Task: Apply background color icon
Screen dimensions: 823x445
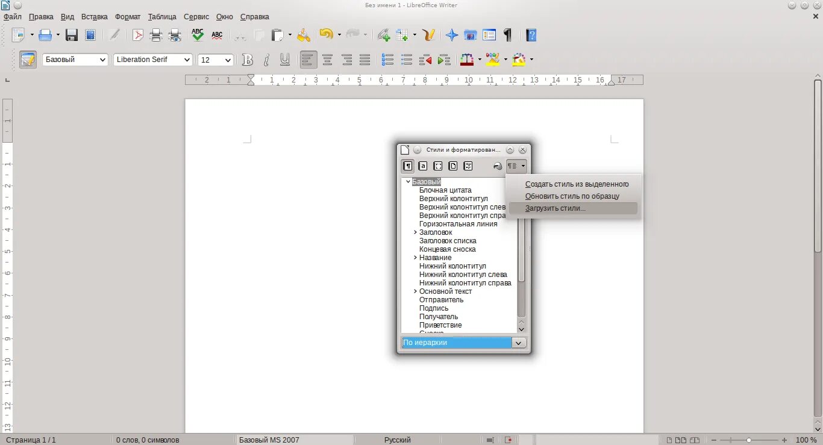Action: 519,60
